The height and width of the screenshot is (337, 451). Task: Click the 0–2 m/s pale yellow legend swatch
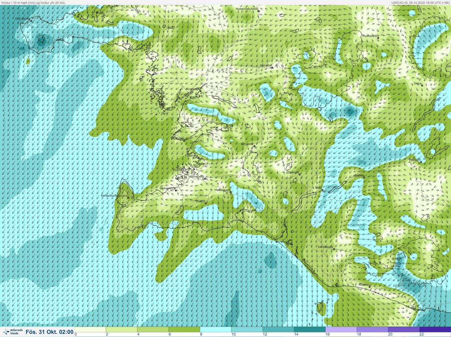click(x=90, y=330)
